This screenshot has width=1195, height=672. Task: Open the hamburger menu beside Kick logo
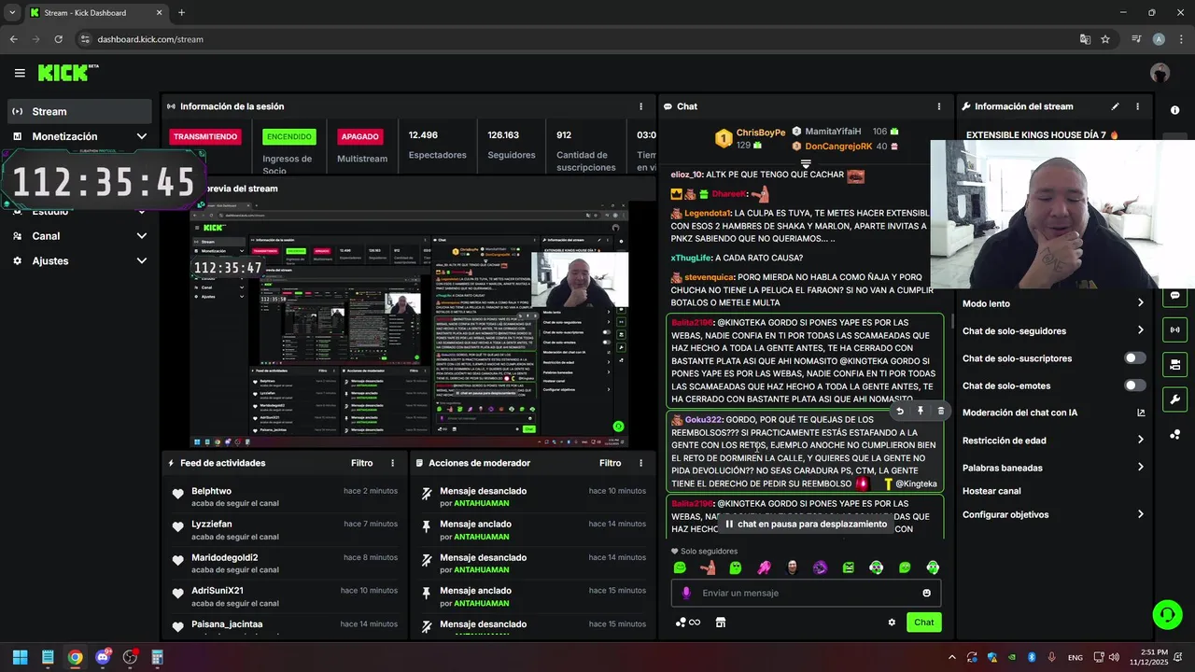click(x=20, y=73)
